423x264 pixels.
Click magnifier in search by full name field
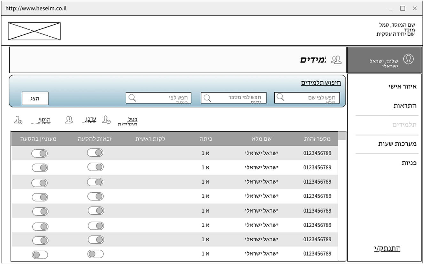(x=280, y=97)
